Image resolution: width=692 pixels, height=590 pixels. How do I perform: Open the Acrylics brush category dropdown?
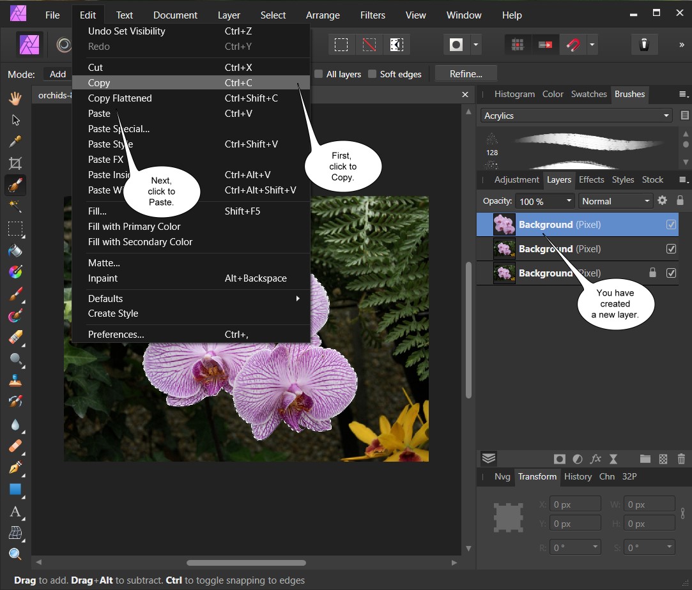(576, 116)
